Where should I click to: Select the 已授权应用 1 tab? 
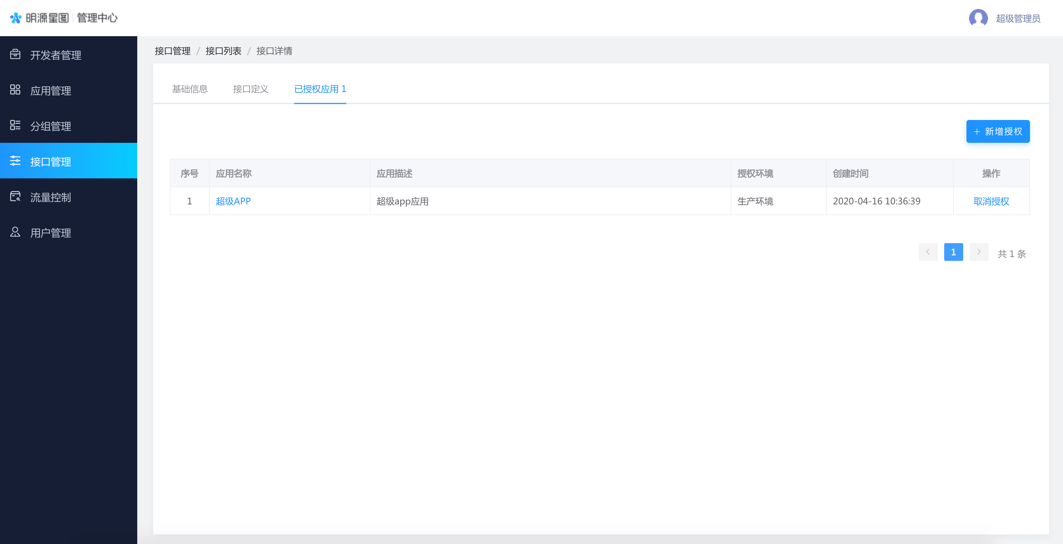(320, 89)
